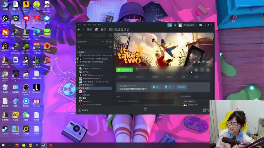
Task: Enter Steam Big Picture mode
Action: 201,25
